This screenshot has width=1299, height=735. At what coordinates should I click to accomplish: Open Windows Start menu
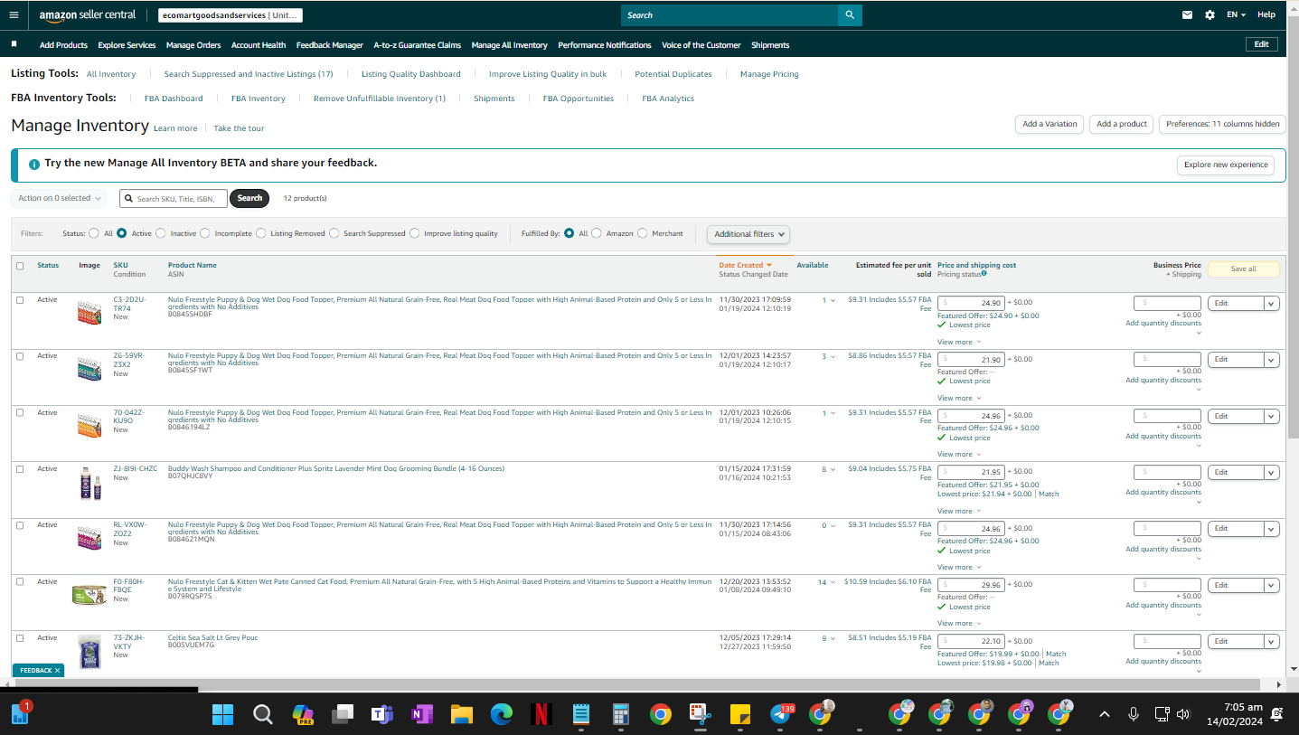click(223, 715)
